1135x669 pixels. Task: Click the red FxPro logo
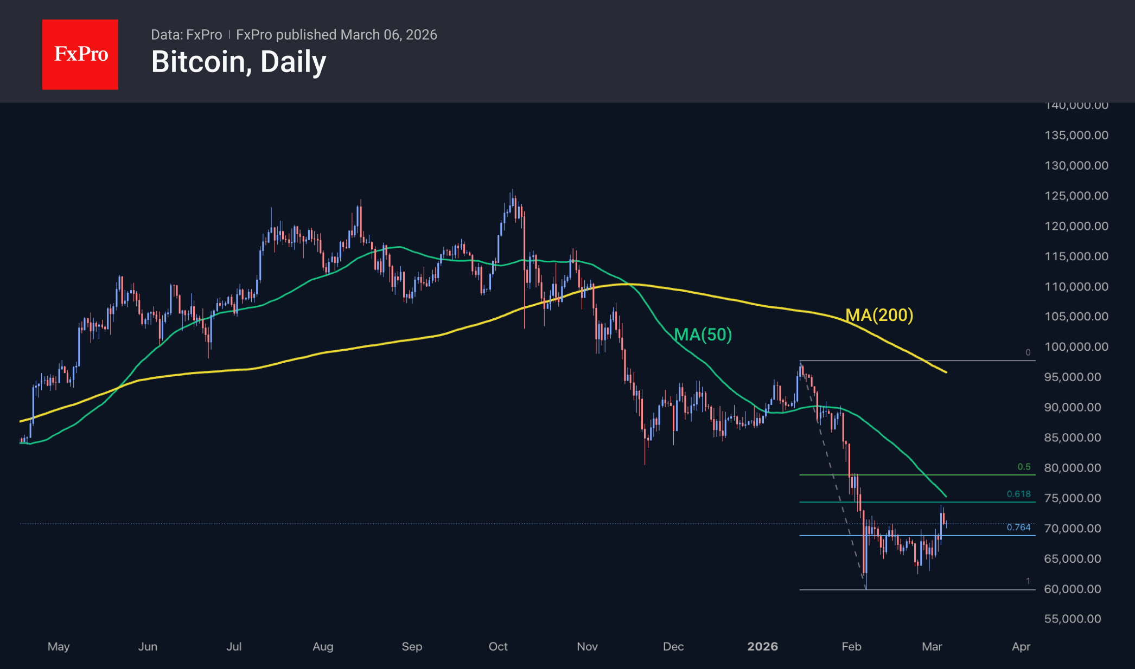(x=80, y=54)
